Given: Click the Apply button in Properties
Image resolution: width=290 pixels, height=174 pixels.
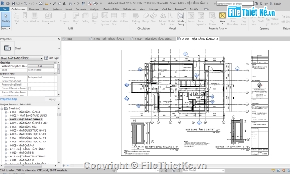Looking at the screenshot, I should [53, 99].
